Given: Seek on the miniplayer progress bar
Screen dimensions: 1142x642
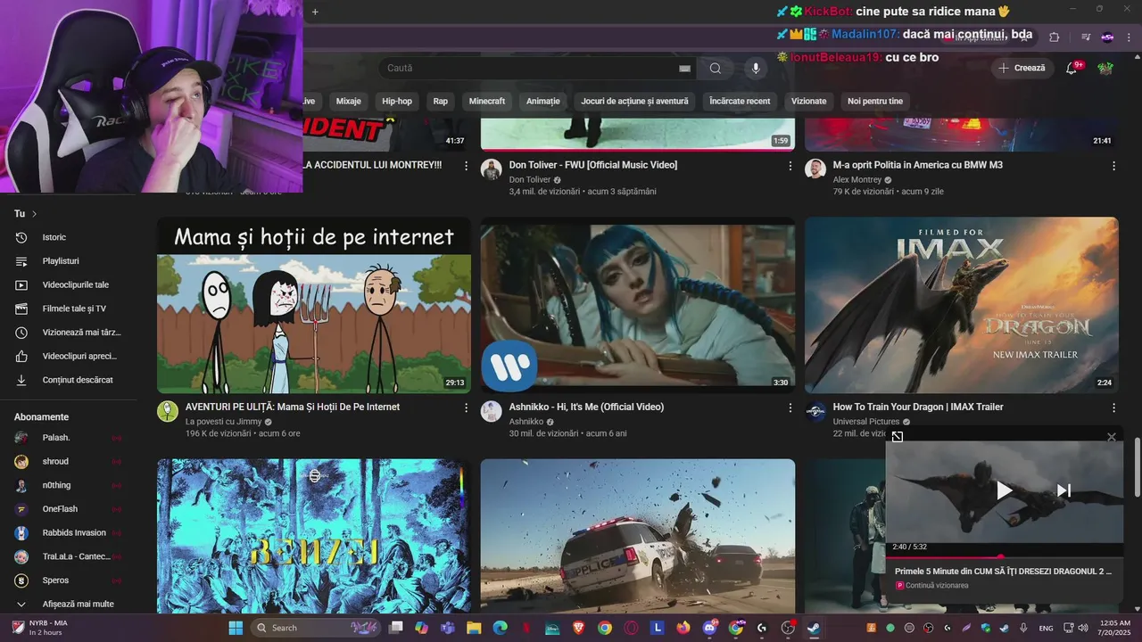Looking at the screenshot, I should [1004, 556].
